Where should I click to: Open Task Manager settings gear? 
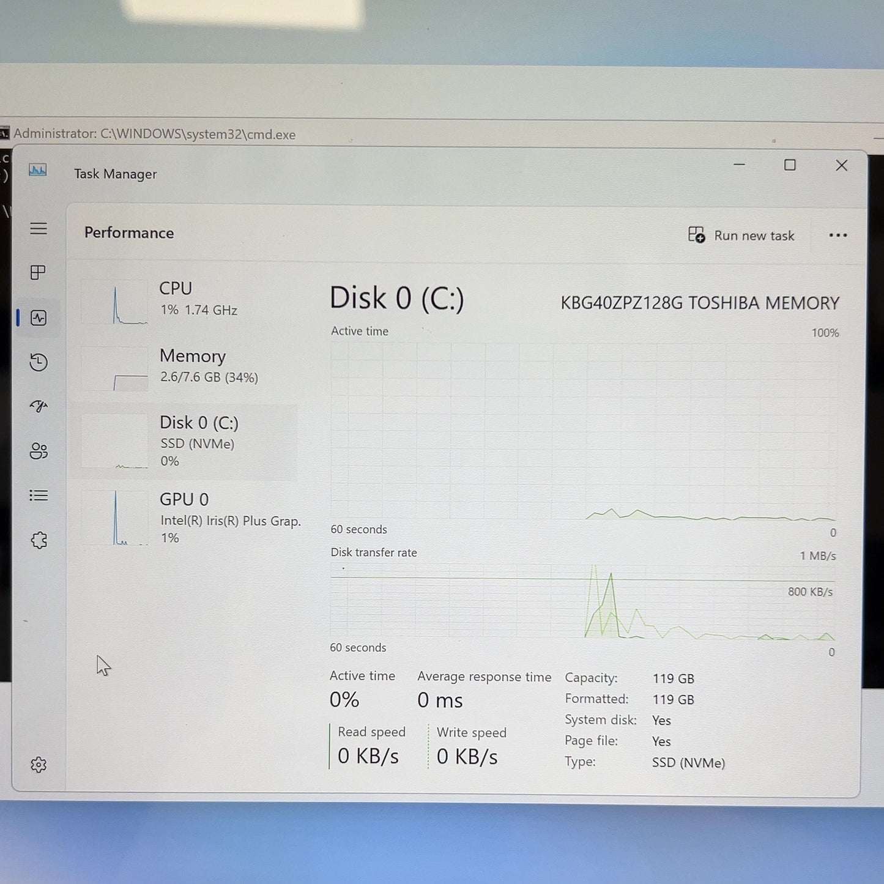click(x=39, y=764)
